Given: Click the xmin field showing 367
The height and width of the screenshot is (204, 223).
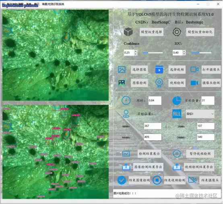Looking at the screenshot, I should 153,126.
